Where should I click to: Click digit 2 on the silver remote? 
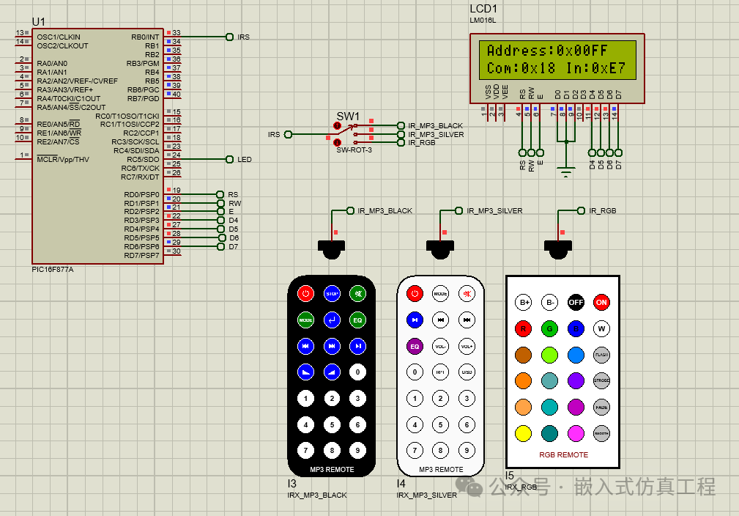click(x=441, y=398)
